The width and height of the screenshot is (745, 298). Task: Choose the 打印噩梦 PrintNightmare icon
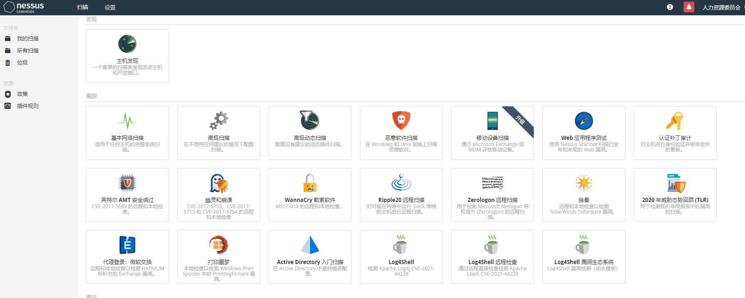click(x=219, y=245)
